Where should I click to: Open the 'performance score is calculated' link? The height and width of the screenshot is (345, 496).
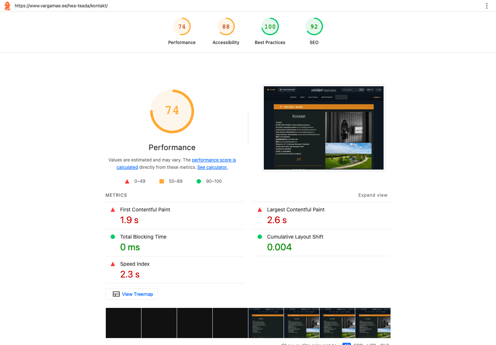[176, 164]
